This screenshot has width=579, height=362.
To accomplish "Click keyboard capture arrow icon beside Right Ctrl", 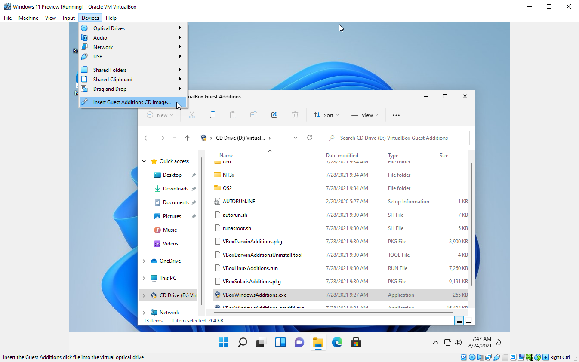I will coord(545,357).
